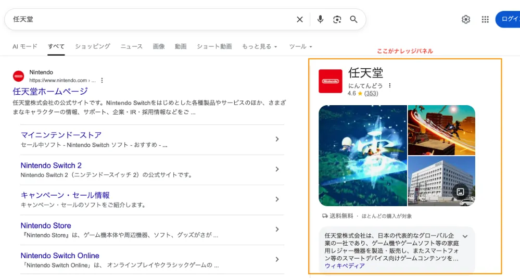Screen dimensions: 520x278
Task: Click the search input field containing 任天堂
Action: [151, 19]
